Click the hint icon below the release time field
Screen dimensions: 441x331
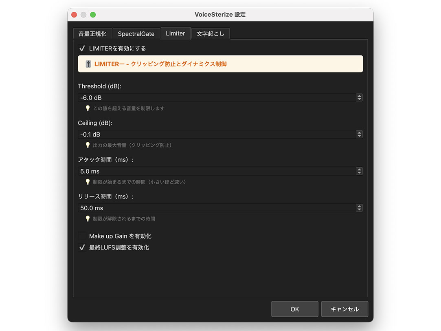click(88, 218)
